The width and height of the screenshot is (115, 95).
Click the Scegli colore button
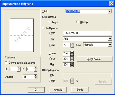coord(95,59)
